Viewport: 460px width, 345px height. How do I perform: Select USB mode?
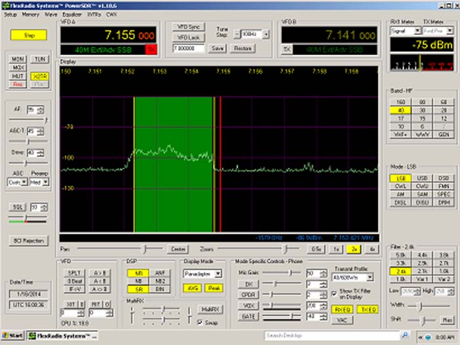[x=422, y=178]
